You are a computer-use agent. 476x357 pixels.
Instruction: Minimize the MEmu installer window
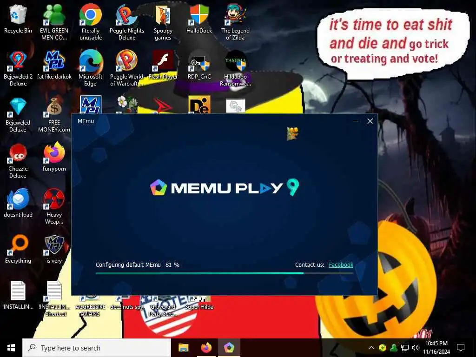pos(356,121)
